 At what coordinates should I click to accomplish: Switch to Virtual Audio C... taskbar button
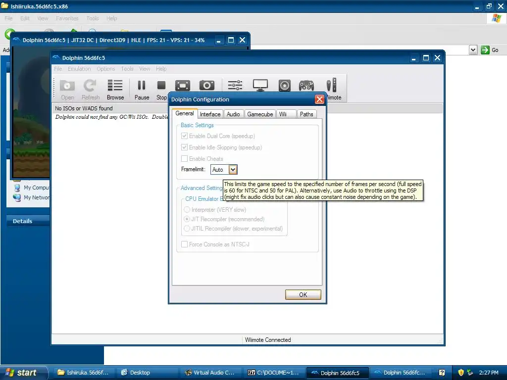coord(209,373)
